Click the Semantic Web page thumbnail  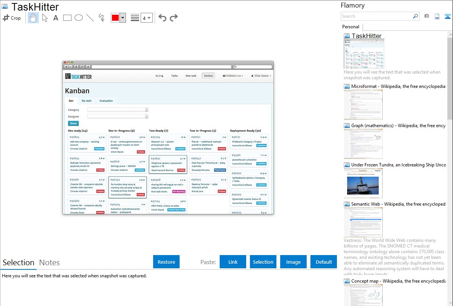coord(363,222)
